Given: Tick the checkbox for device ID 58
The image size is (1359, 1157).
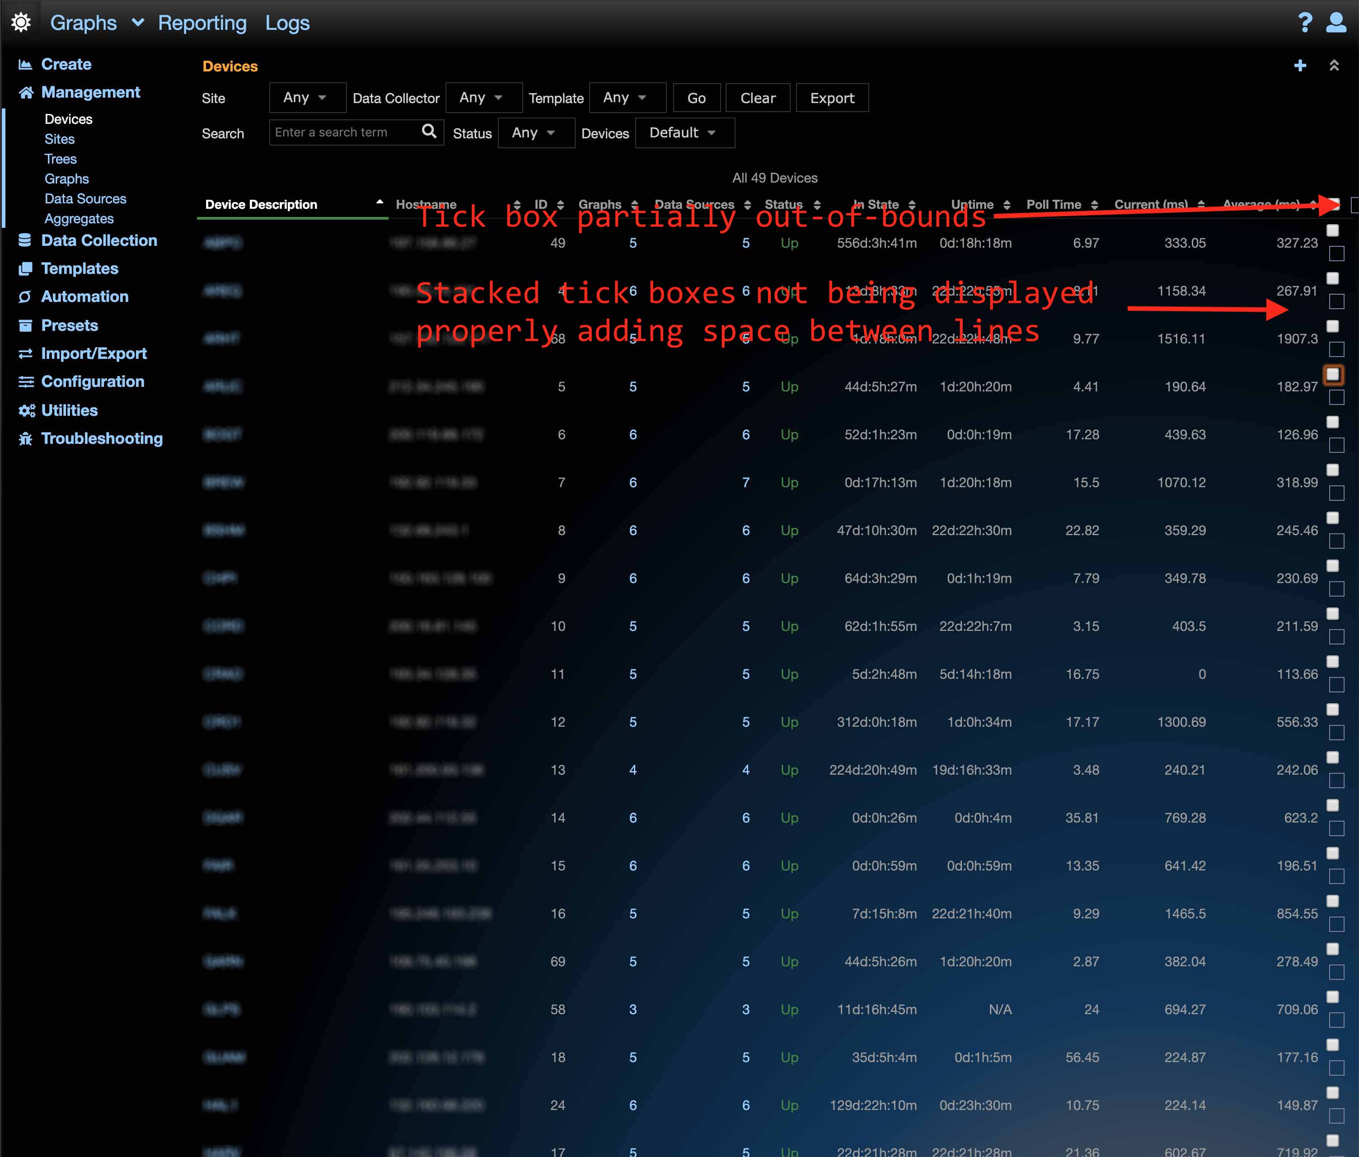Looking at the screenshot, I should pyautogui.click(x=1332, y=996).
